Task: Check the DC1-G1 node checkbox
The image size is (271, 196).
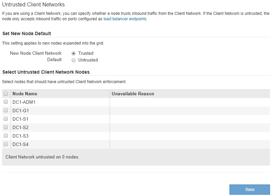Action: pyautogui.click(x=6, y=110)
